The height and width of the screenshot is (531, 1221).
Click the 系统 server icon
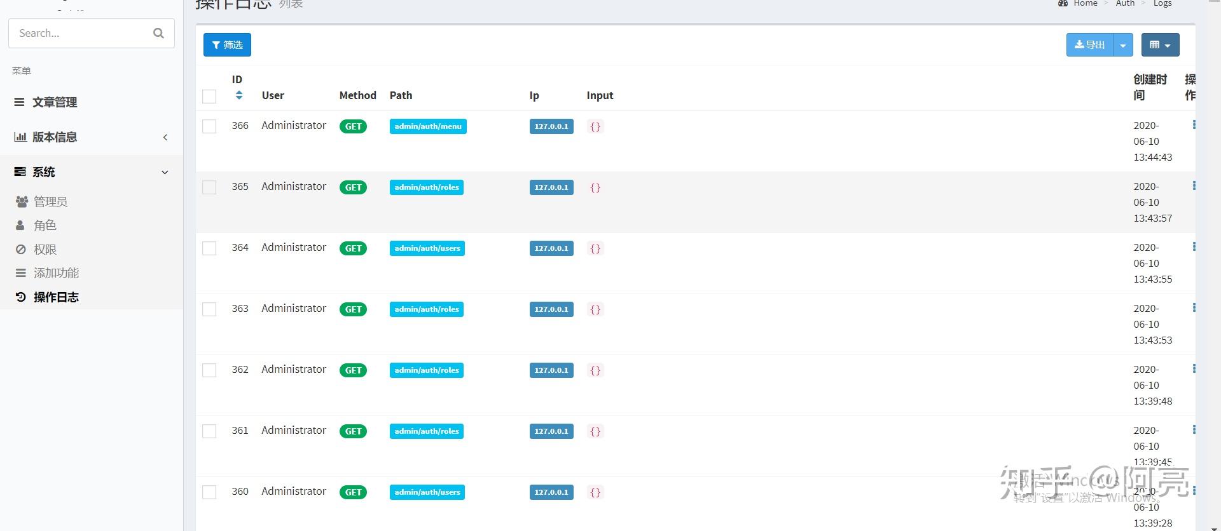pos(20,171)
